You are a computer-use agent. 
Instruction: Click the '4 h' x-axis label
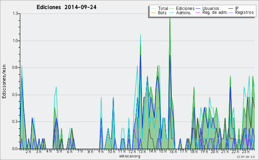tap(49, 151)
